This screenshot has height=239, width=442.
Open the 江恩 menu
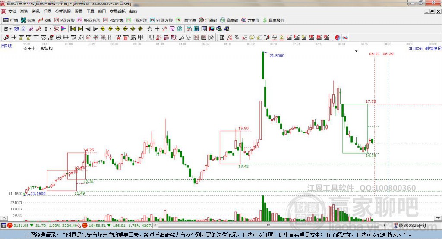47,12
